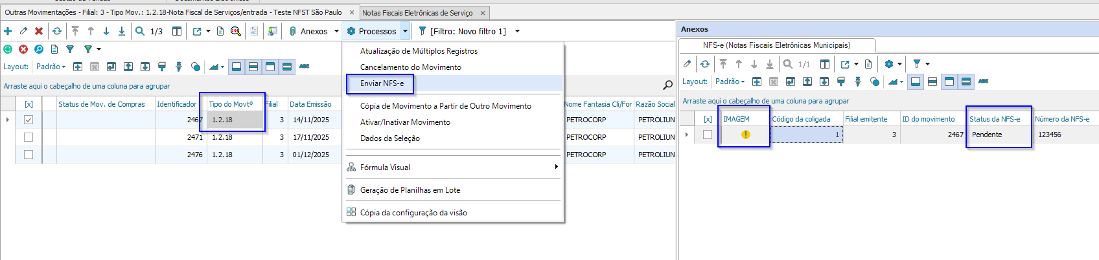Image resolution: width=1099 pixels, height=260 pixels.
Task: Click the Código da coligada cell value
Action: point(806,135)
